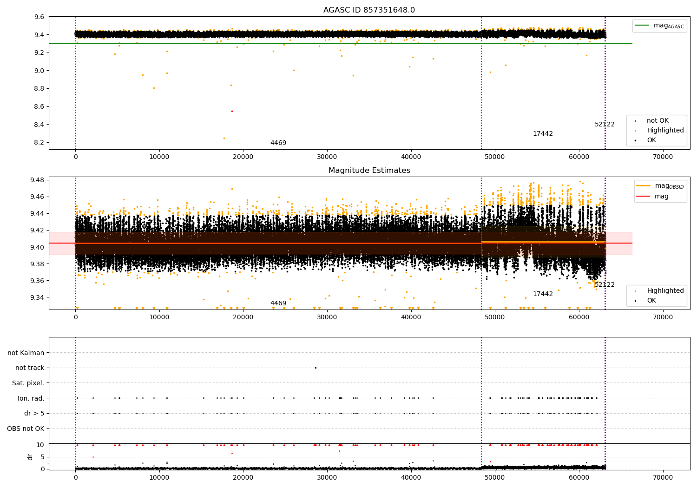
Task: Click the 70000 x-axis label under the bottom plot
Action: click(663, 478)
